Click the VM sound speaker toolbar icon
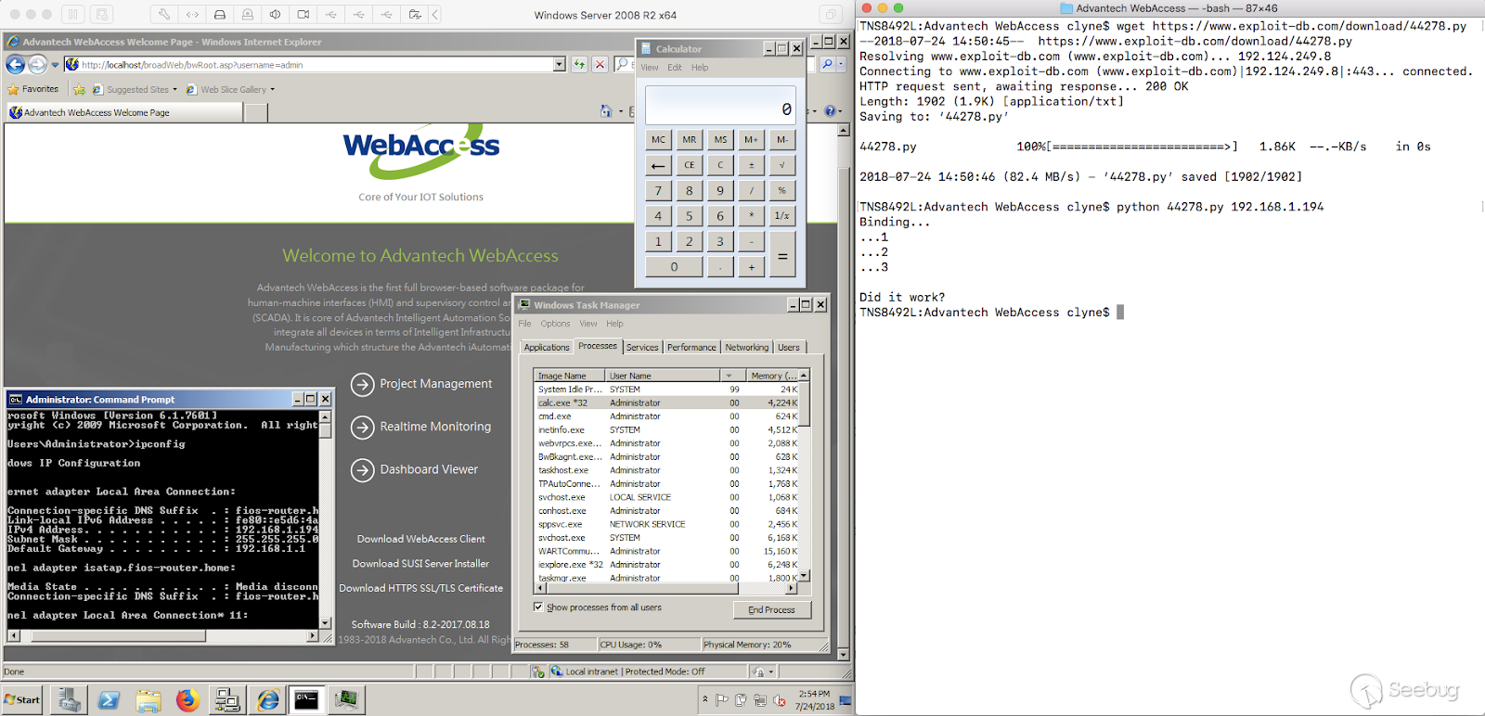1485x716 pixels. click(276, 15)
